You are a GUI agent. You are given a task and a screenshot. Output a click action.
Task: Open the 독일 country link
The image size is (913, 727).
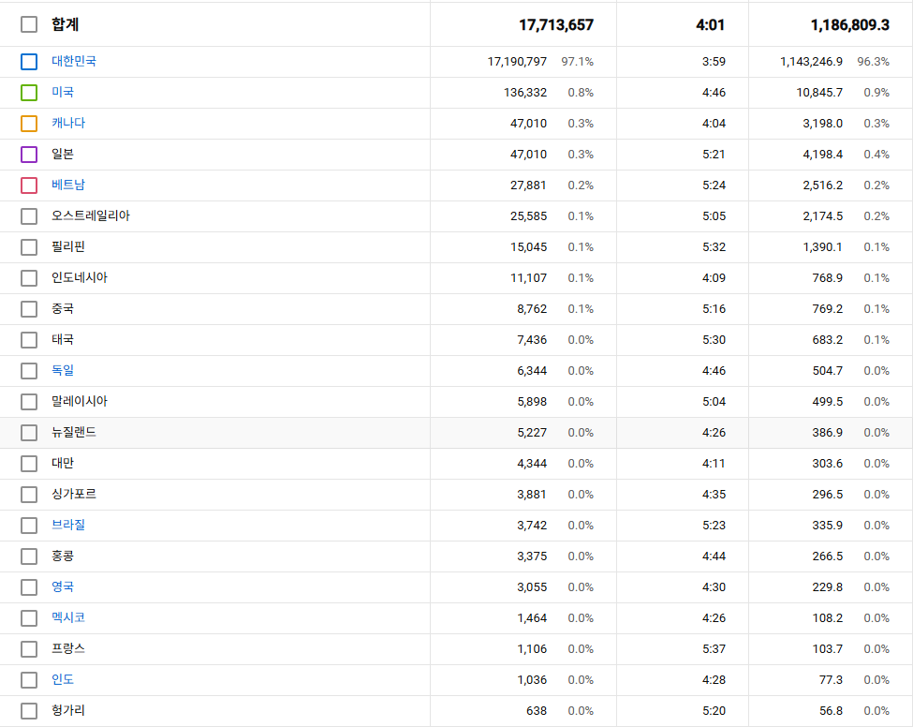coord(63,370)
